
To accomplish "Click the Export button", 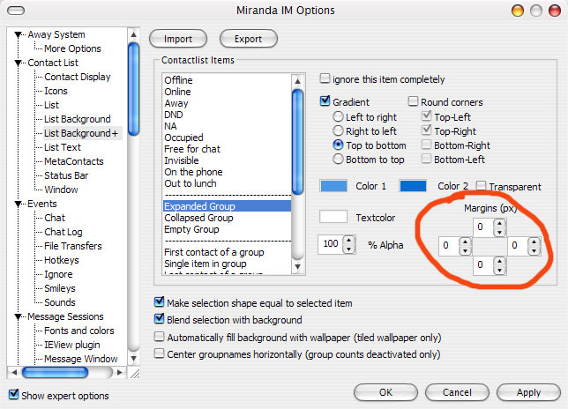I will 248,39.
